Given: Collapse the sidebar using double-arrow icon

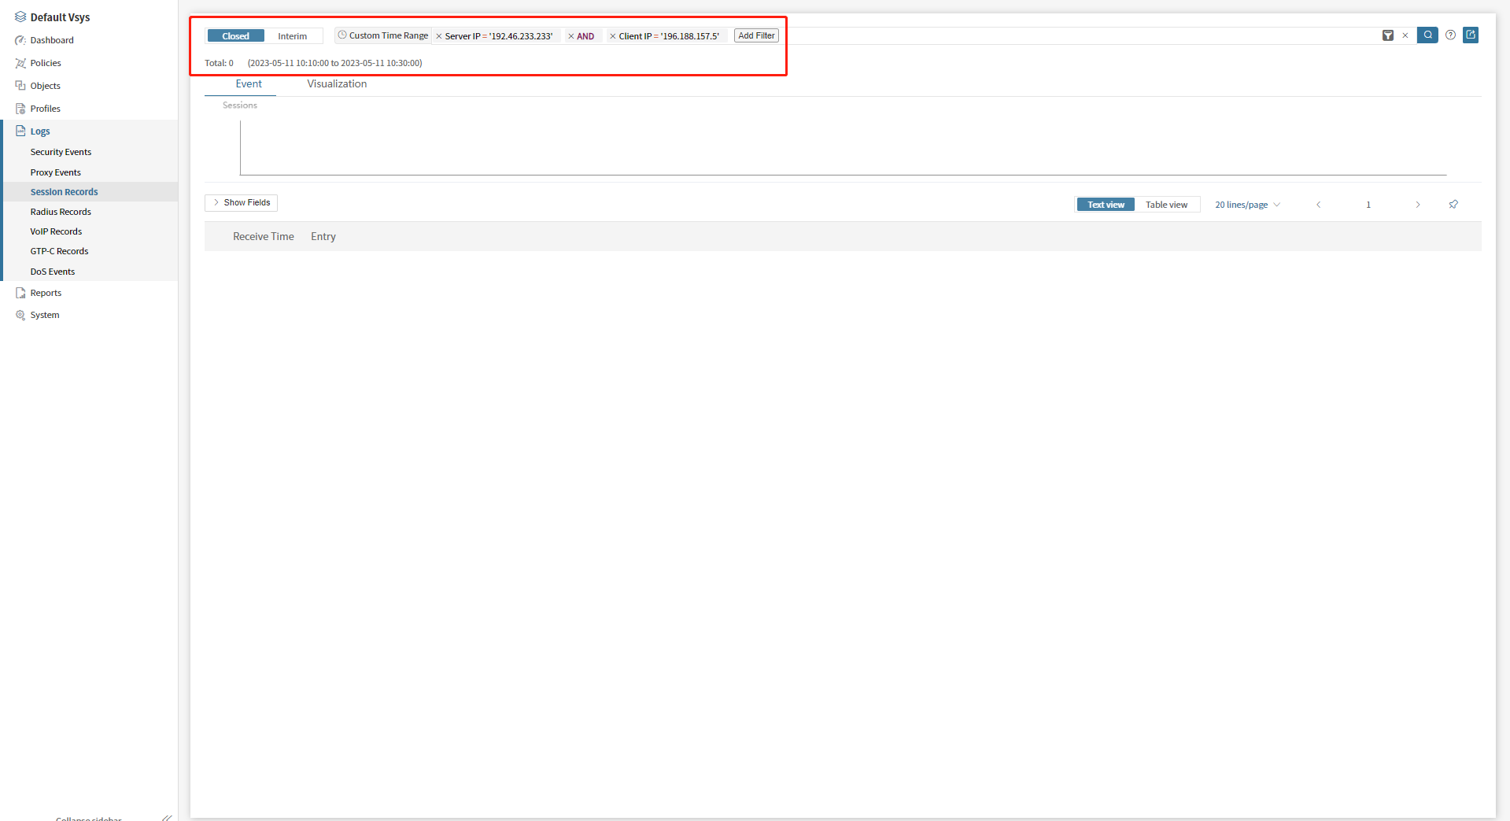Looking at the screenshot, I should click(167, 818).
